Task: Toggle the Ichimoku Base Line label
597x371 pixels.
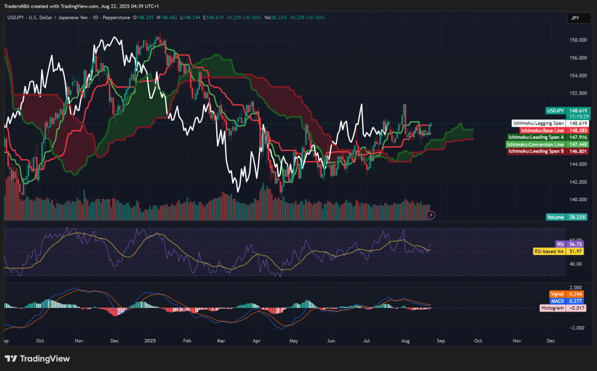Action: pyautogui.click(x=542, y=131)
